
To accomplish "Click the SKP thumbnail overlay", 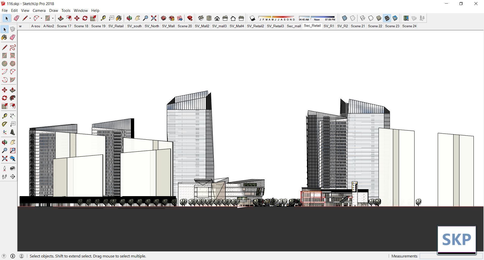I will pyautogui.click(x=457, y=240).
